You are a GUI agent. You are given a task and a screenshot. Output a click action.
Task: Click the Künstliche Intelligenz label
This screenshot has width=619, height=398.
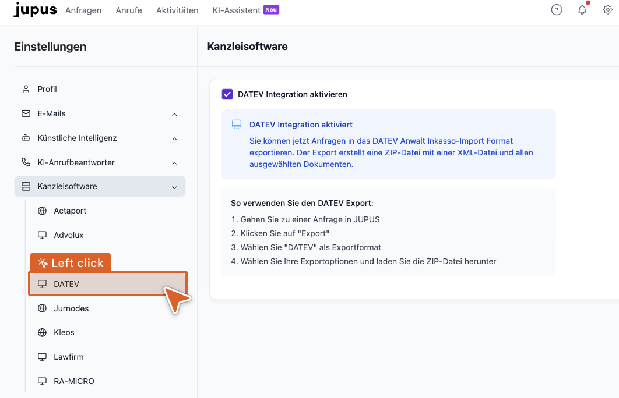pyautogui.click(x=77, y=138)
